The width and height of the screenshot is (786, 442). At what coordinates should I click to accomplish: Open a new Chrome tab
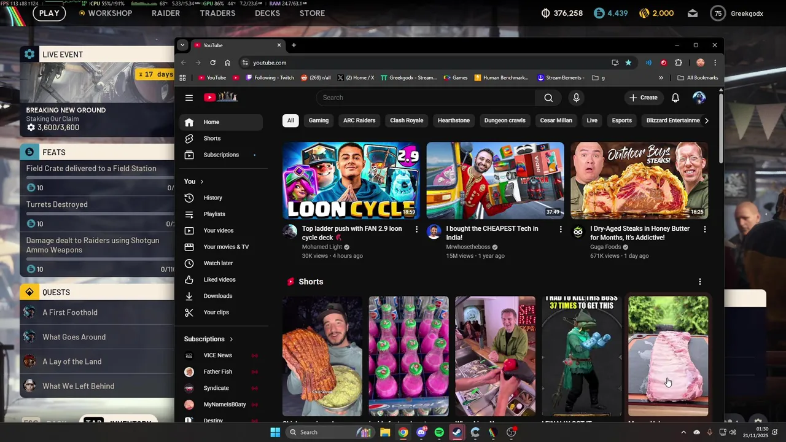pos(294,45)
